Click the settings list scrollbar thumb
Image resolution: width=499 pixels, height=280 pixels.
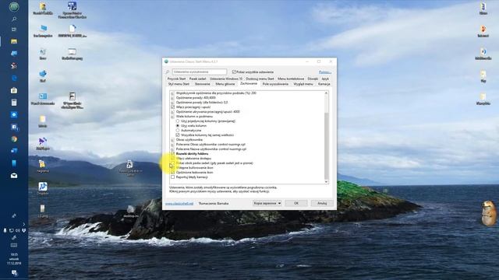pos(326,145)
